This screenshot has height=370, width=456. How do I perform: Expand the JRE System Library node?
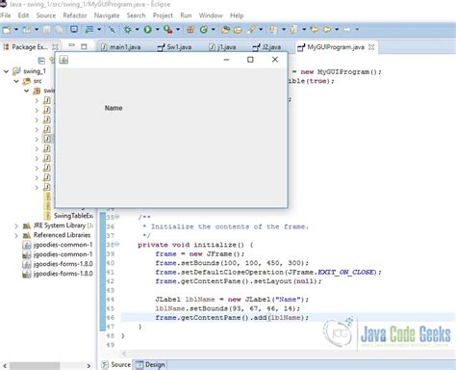pos(16,225)
